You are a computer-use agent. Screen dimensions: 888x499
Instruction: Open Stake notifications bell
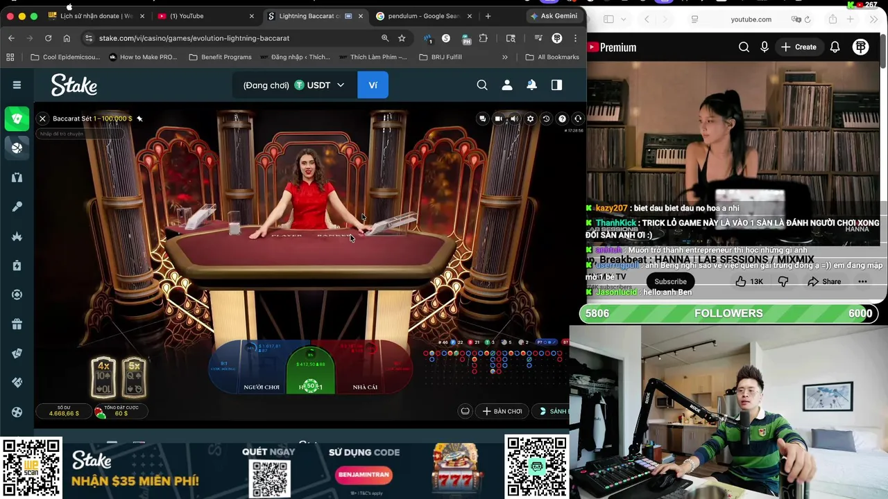[x=531, y=85]
